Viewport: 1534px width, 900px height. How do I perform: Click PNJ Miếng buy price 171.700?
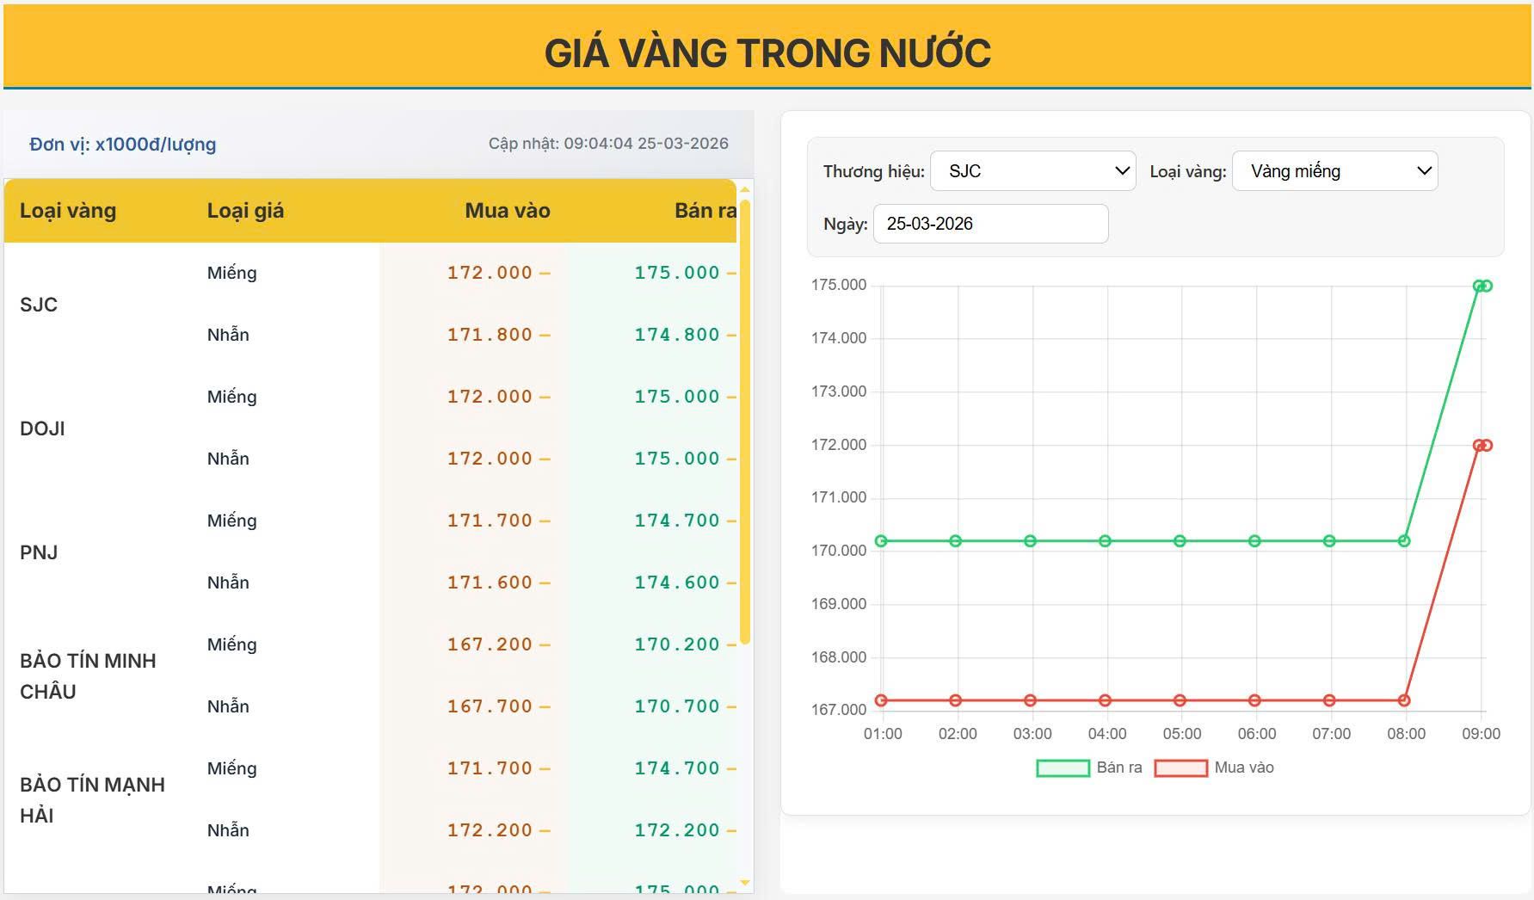[490, 521]
